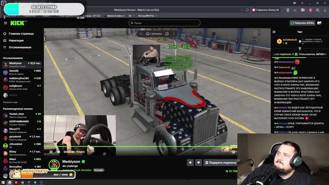Viewport: 329px width, 185px height.
Task: Click the browser profile avatar in titlebar
Action: click(295, 3)
